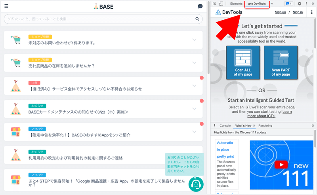Switch to the Elements tab
The width and height of the screenshot is (317, 195).
tap(236, 4)
